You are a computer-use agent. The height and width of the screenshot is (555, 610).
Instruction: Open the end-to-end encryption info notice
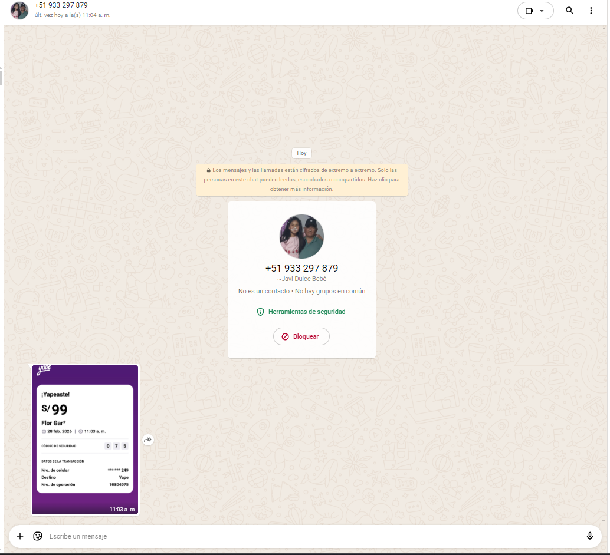click(301, 180)
